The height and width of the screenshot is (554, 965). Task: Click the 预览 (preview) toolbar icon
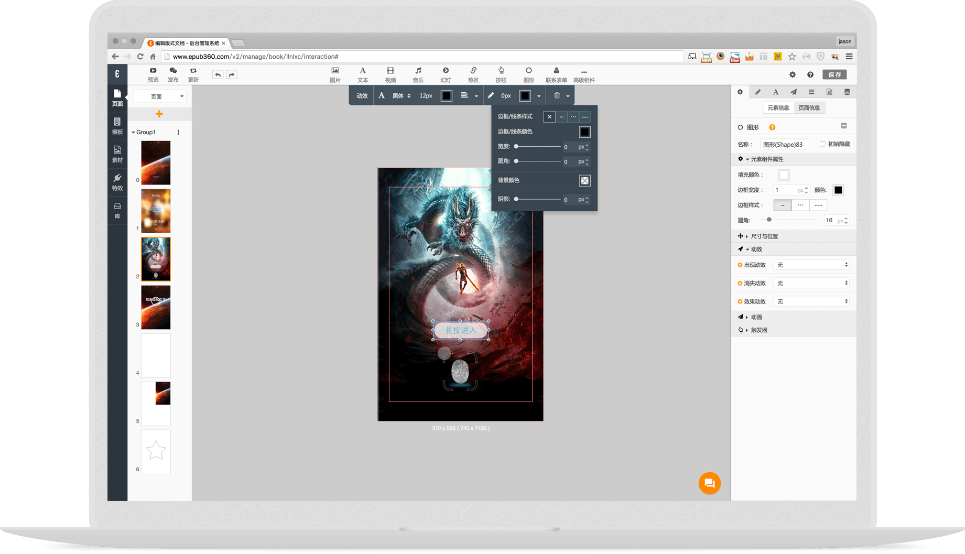(153, 74)
